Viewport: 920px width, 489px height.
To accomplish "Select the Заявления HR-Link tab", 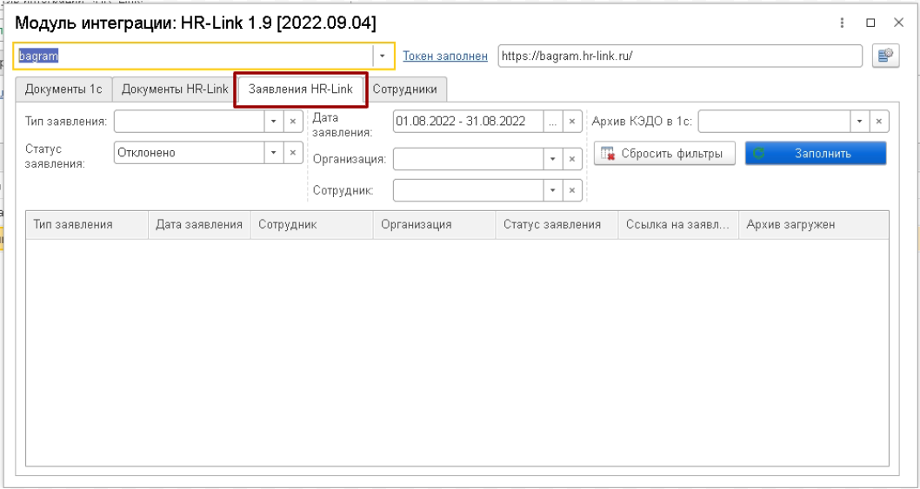I will click(x=301, y=89).
